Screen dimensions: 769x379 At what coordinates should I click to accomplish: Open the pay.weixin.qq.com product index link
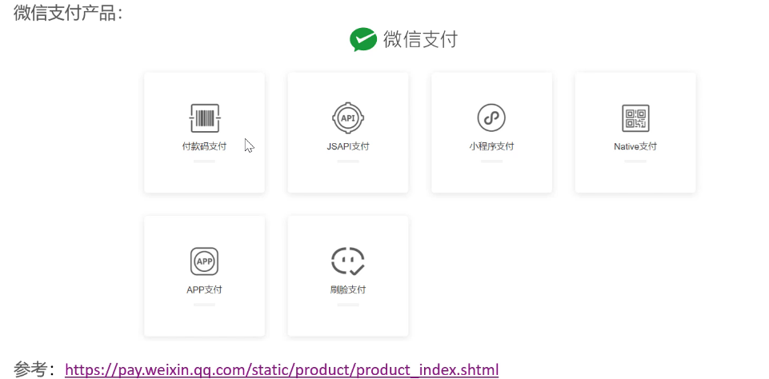coord(282,369)
